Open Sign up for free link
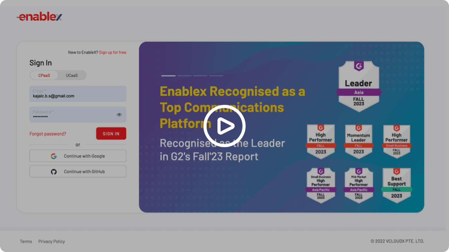The width and height of the screenshot is (449, 252). click(113, 52)
